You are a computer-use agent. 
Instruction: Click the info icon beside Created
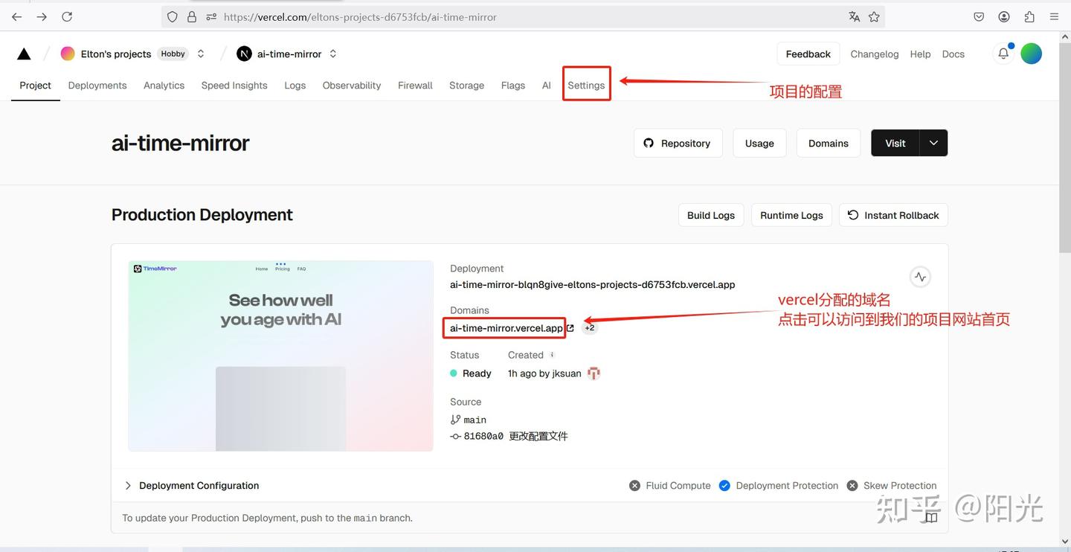[552, 355]
